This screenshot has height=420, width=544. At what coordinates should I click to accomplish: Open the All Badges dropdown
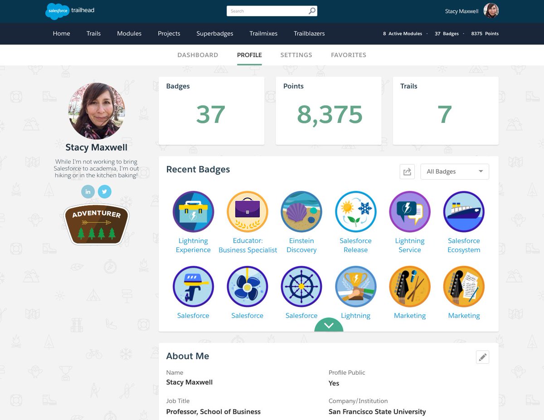pos(455,171)
